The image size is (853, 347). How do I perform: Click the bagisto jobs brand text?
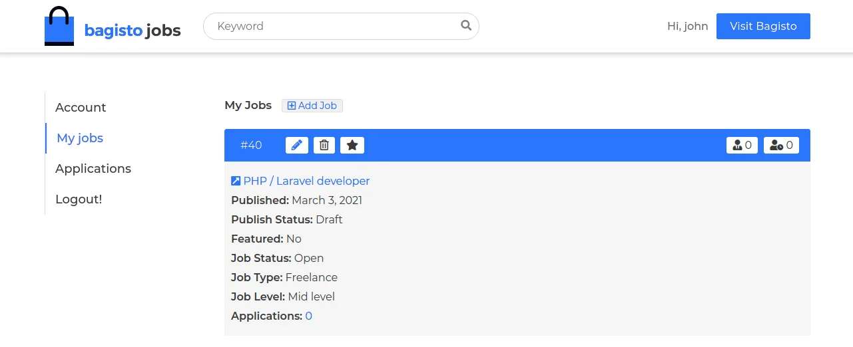click(133, 30)
